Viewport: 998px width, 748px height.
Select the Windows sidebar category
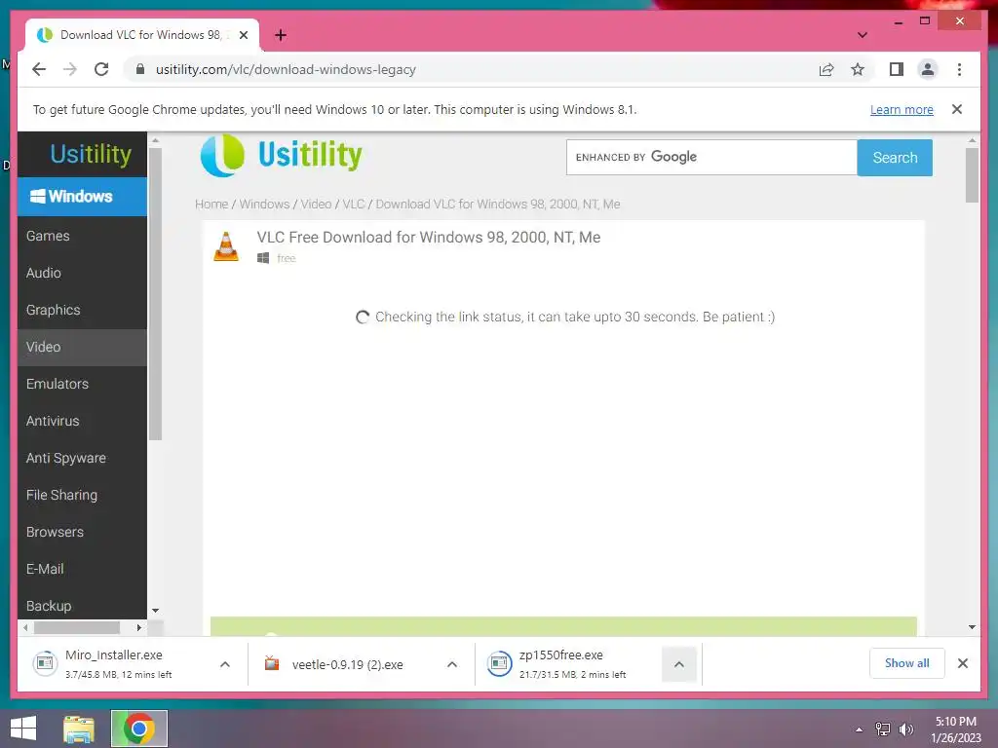[82, 197]
